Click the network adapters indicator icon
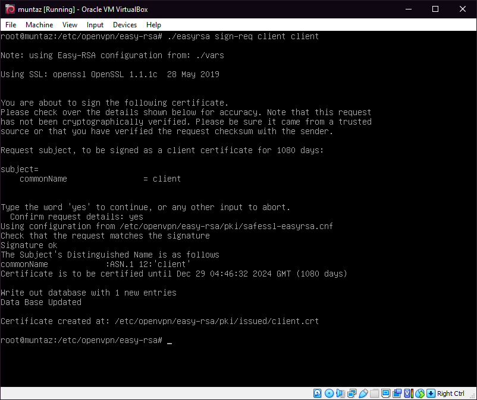 (352, 393)
